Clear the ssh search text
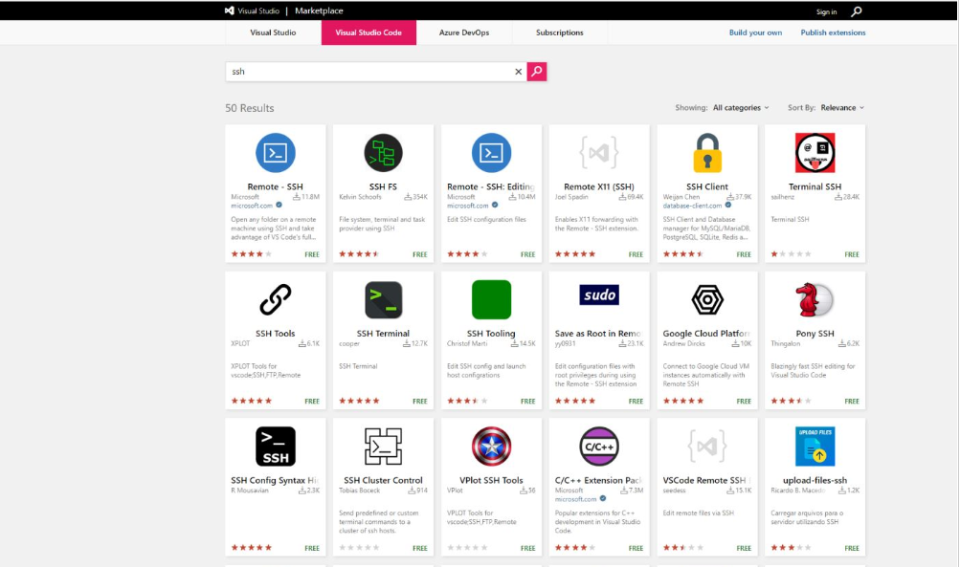 point(518,72)
